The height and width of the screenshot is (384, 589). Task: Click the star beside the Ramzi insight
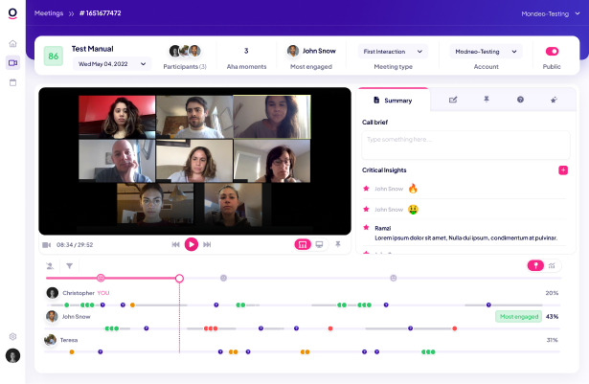click(366, 227)
